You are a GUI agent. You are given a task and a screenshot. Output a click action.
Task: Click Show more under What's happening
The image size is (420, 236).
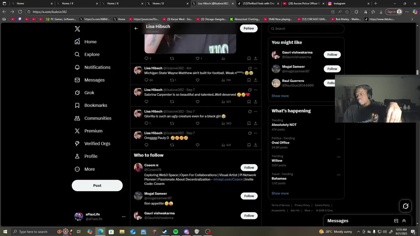280,193
